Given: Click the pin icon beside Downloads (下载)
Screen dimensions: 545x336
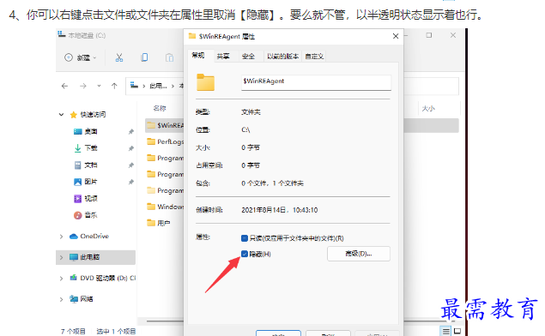Looking at the screenshot, I should pyautogui.click(x=131, y=148).
